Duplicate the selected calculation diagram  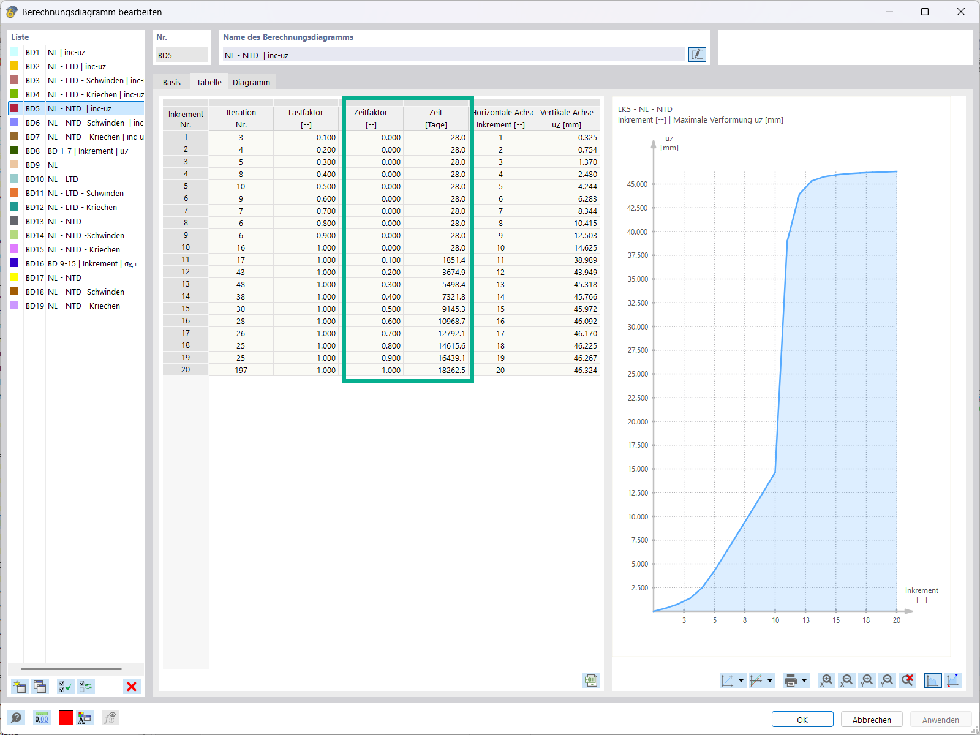(40, 687)
